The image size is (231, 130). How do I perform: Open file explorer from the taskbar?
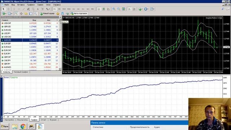(x=15, y=126)
